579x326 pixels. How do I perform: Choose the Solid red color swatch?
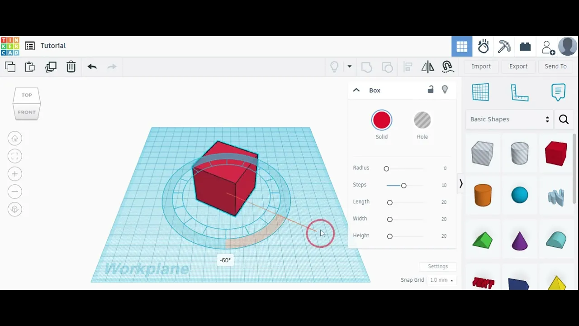(x=382, y=120)
